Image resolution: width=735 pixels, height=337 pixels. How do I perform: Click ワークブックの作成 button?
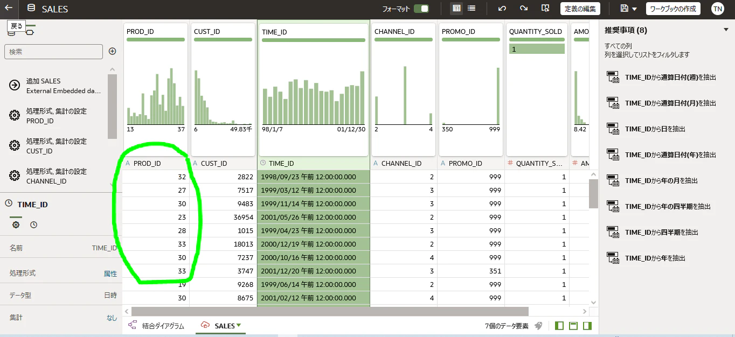[x=673, y=9]
